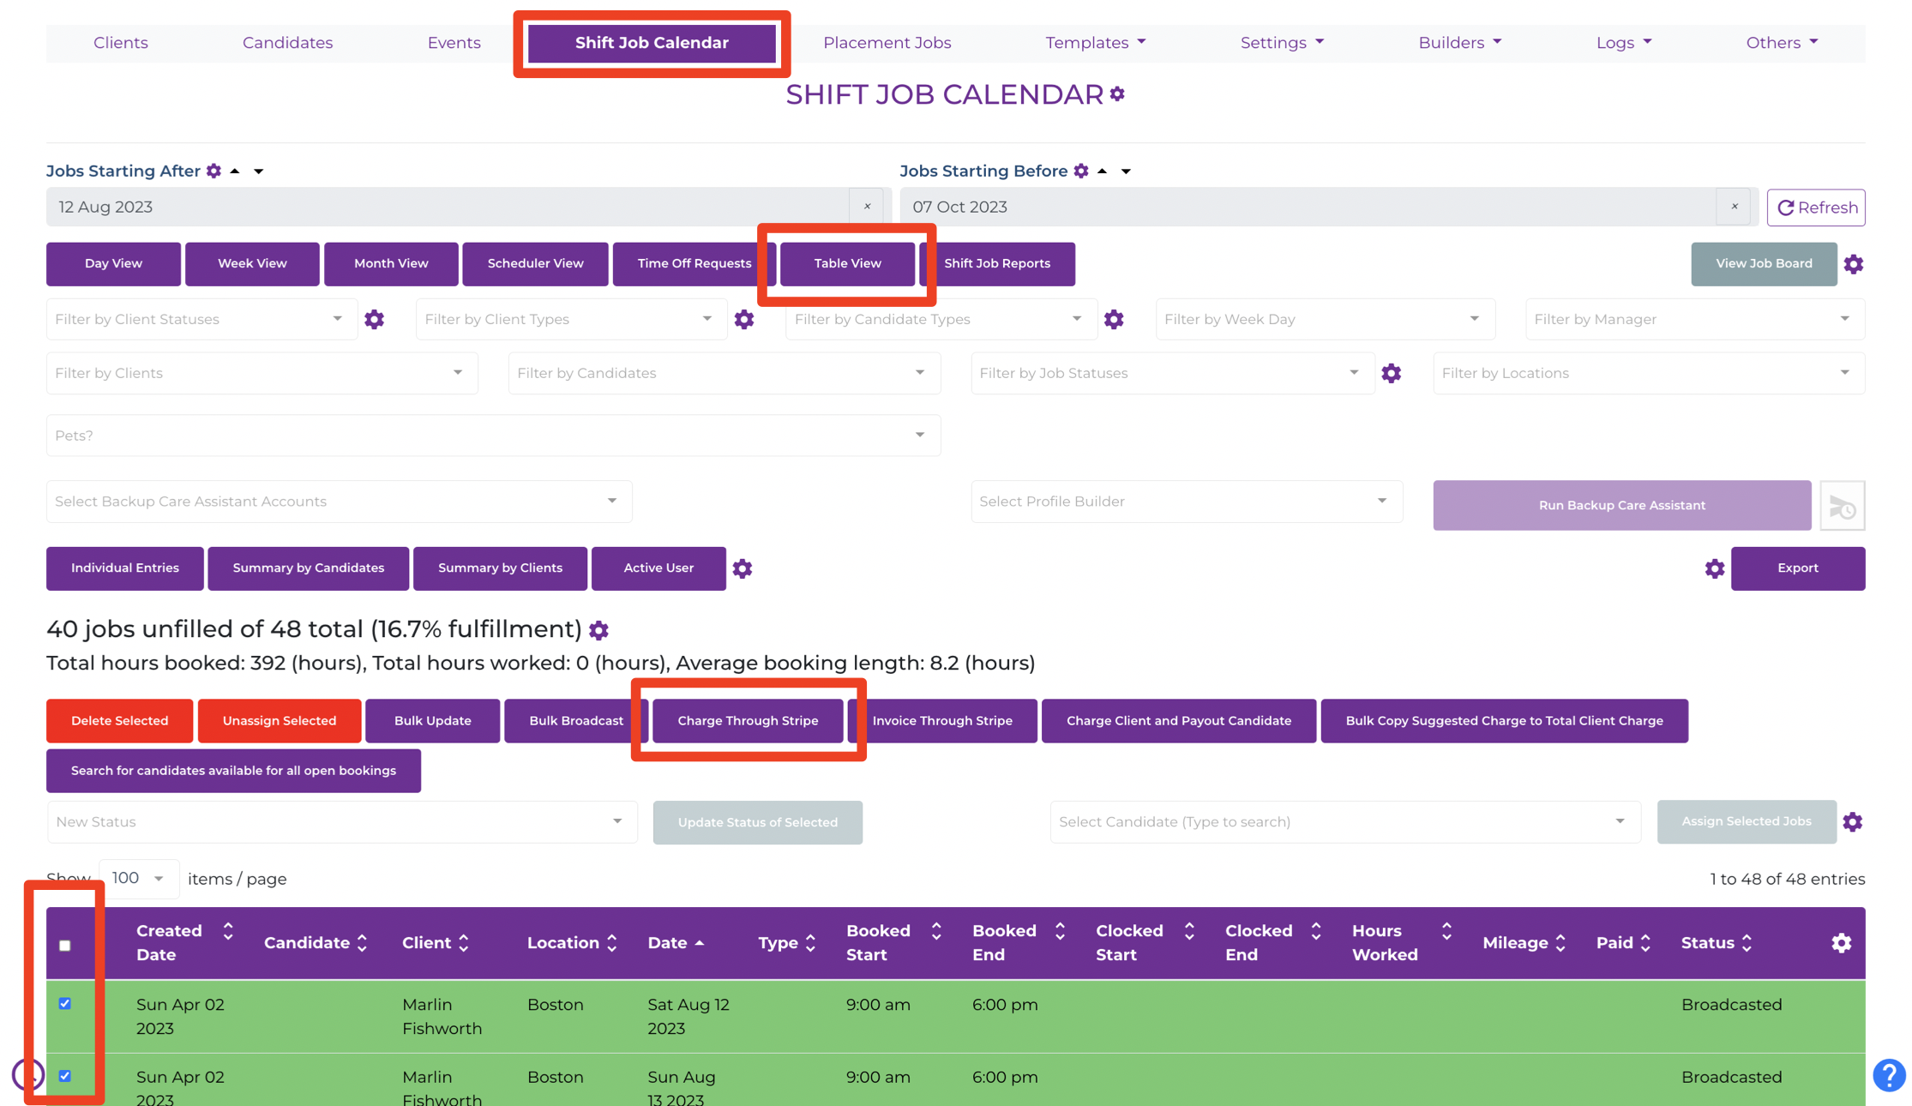
Task: Open New Status dropdown
Action: pos(342,822)
